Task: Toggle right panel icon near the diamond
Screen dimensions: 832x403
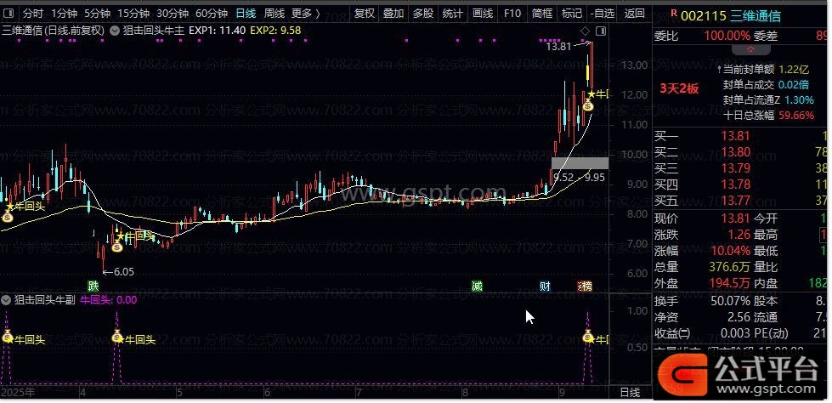Action: coord(601,31)
